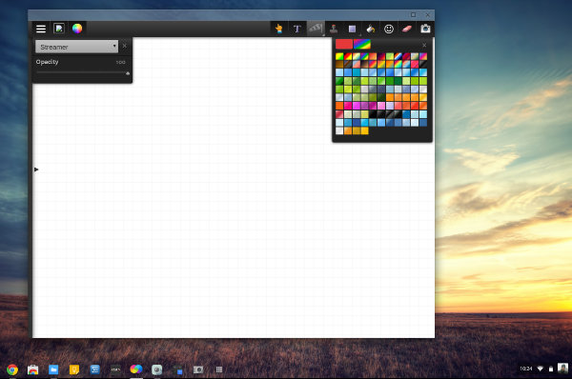Close the paint app window
This screenshot has width=572, height=379.
point(427,15)
